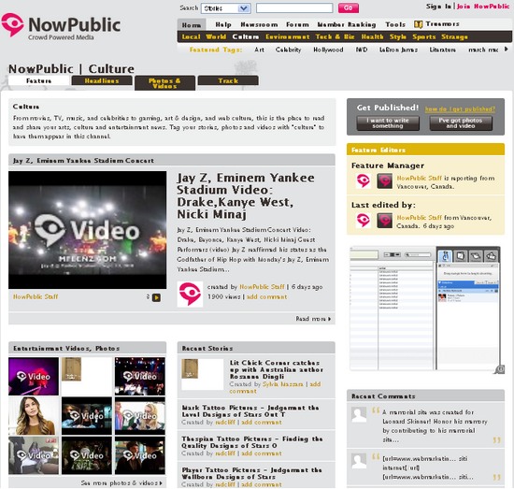The height and width of the screenshot is (489, 514).
Task: Click NowPublic Staff link under video
Action: click(x=36, y=296)
